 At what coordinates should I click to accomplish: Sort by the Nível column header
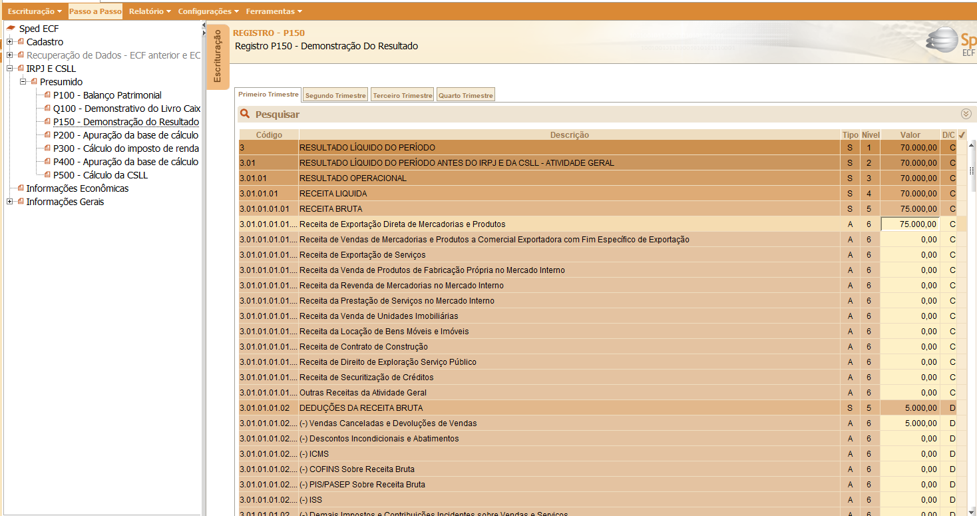870,134
